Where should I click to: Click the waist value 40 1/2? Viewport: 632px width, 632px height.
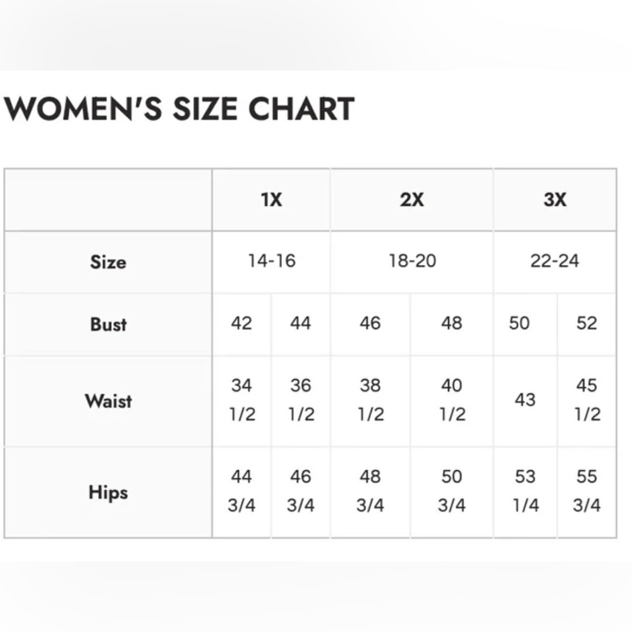coord(452,400)
